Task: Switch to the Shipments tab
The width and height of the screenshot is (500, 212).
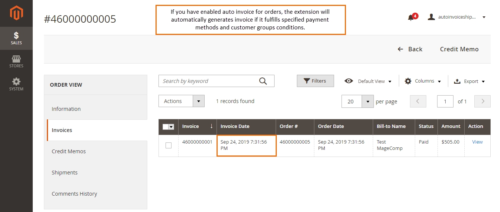Action: pos(65,173)
